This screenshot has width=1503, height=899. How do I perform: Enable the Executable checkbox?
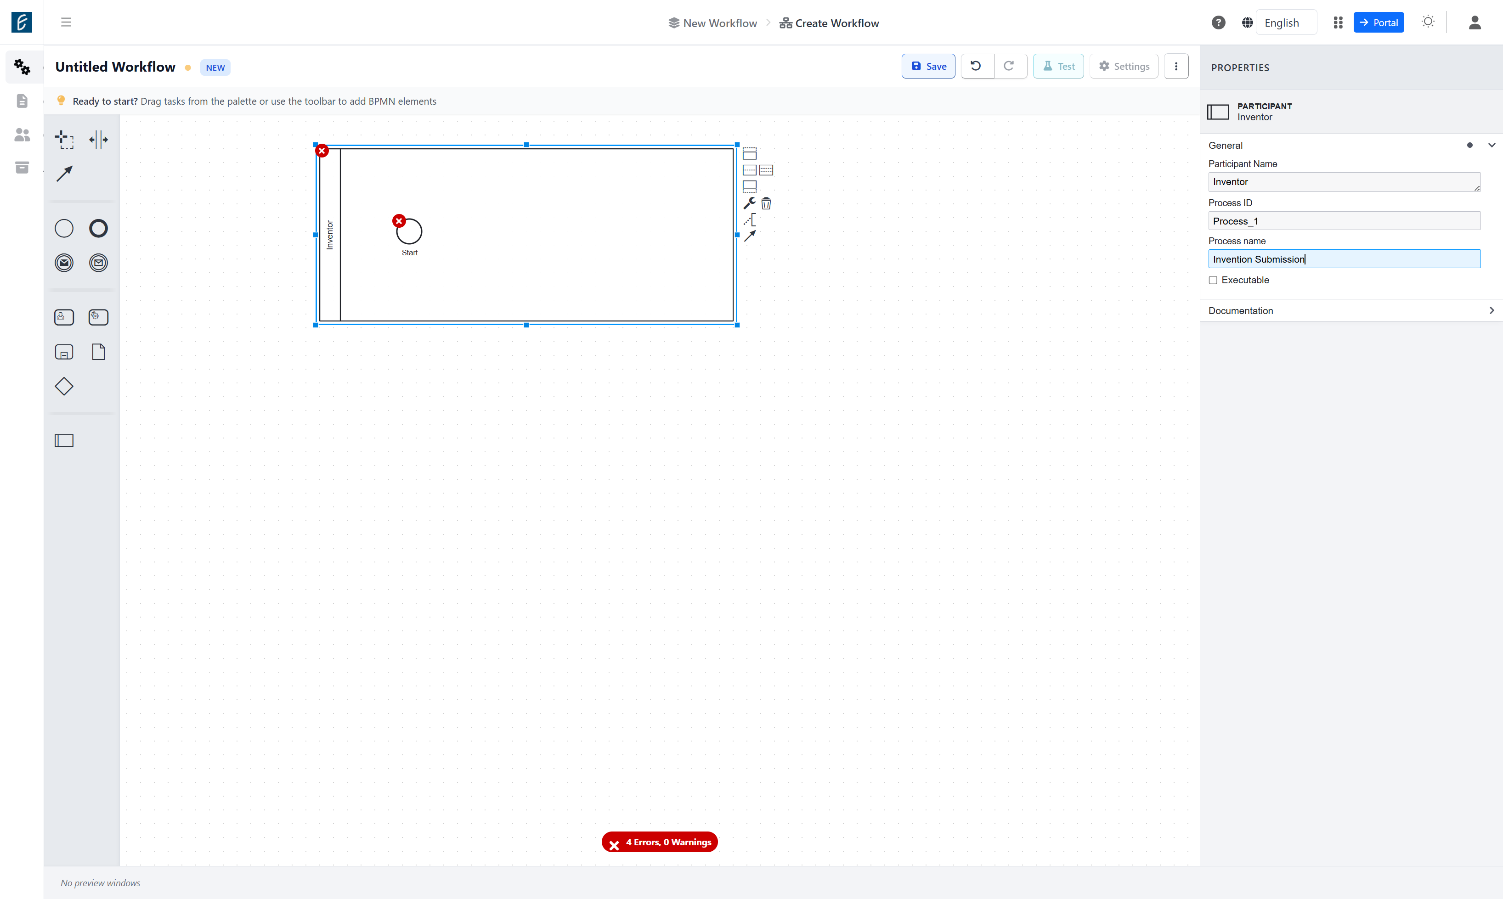[1213, 280]
